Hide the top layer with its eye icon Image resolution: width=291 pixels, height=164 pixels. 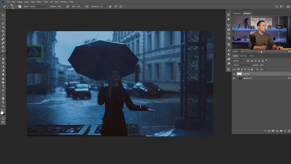(234, 74)
